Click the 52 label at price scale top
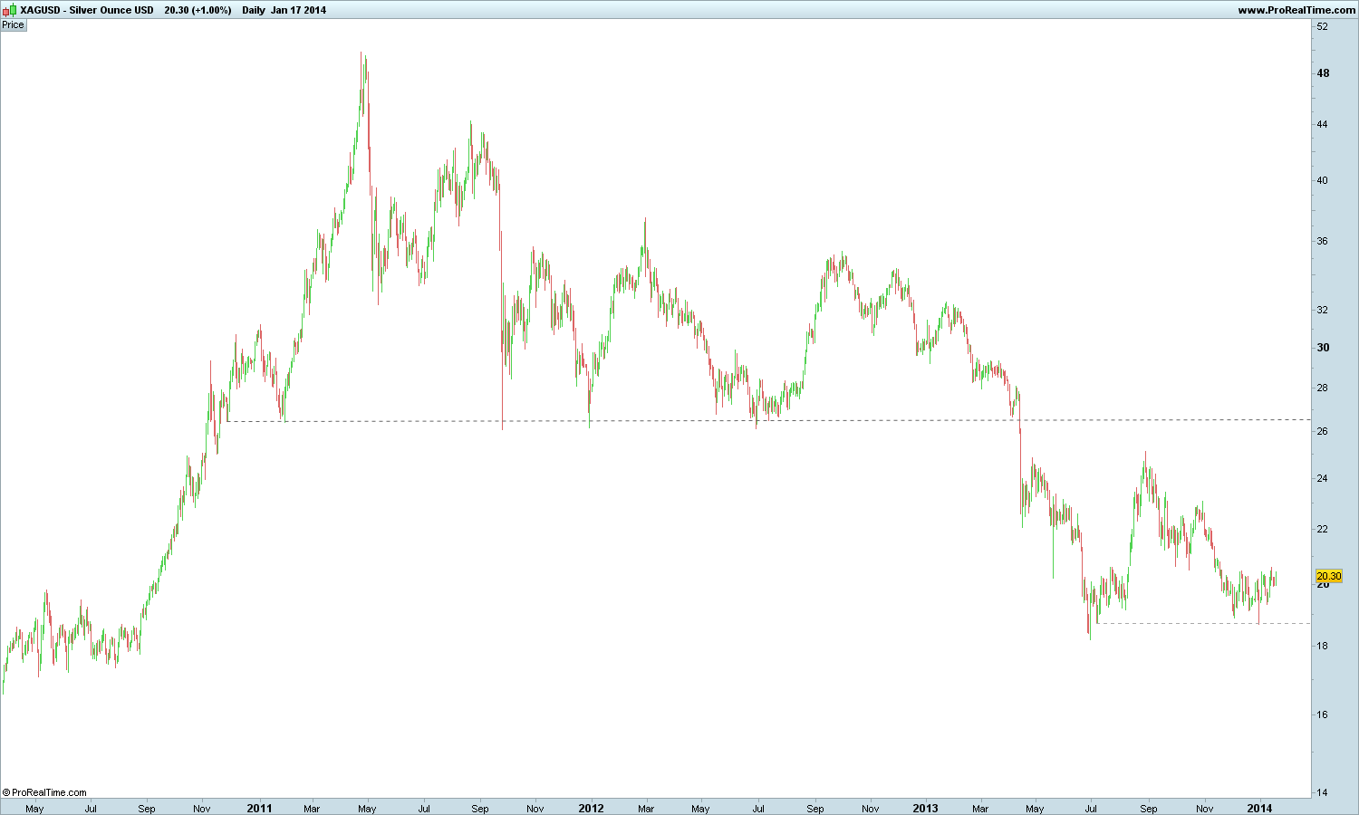Image resolution: width=1359 pixels, height=815 pixels. (x=1323, y=26)
